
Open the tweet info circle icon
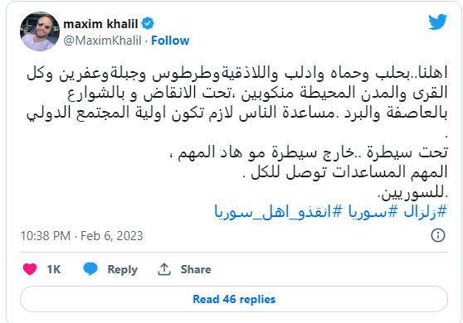point(438,235)
